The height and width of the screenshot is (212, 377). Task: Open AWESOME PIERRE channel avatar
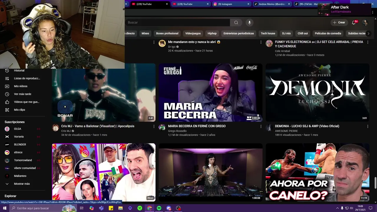click(269, 127)
